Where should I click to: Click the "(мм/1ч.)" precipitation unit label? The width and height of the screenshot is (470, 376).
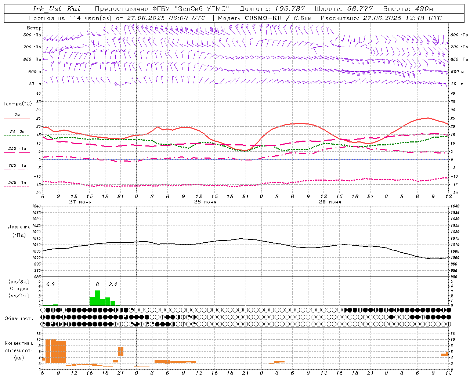pyautogui.click(x=19, y=296)
